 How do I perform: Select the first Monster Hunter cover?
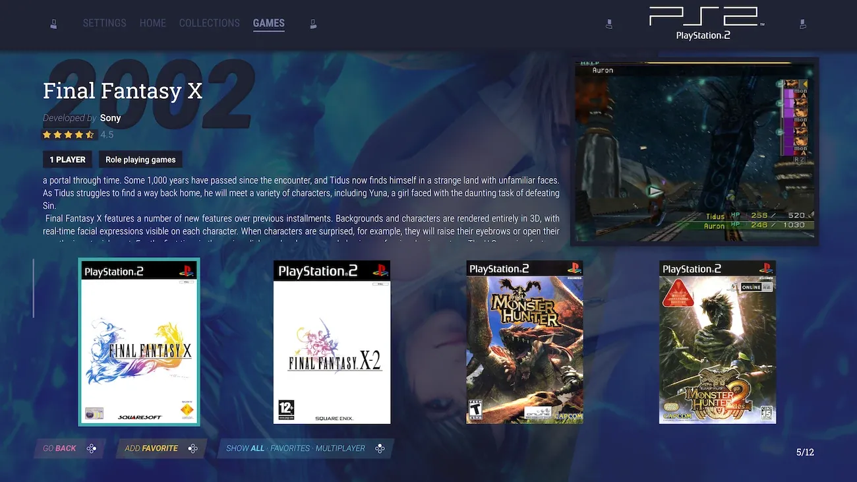525,342
